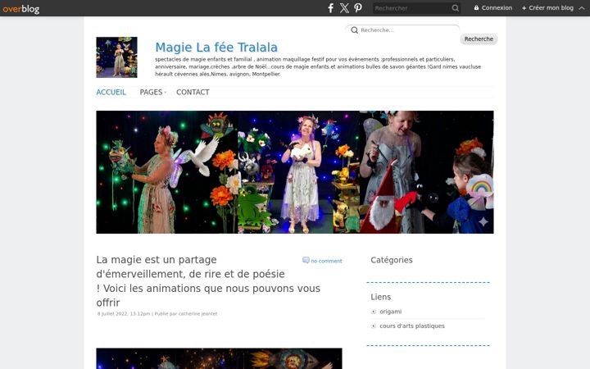Open the article titled La magie est un partage
The image size is (590, 369).
click(208, 281)
